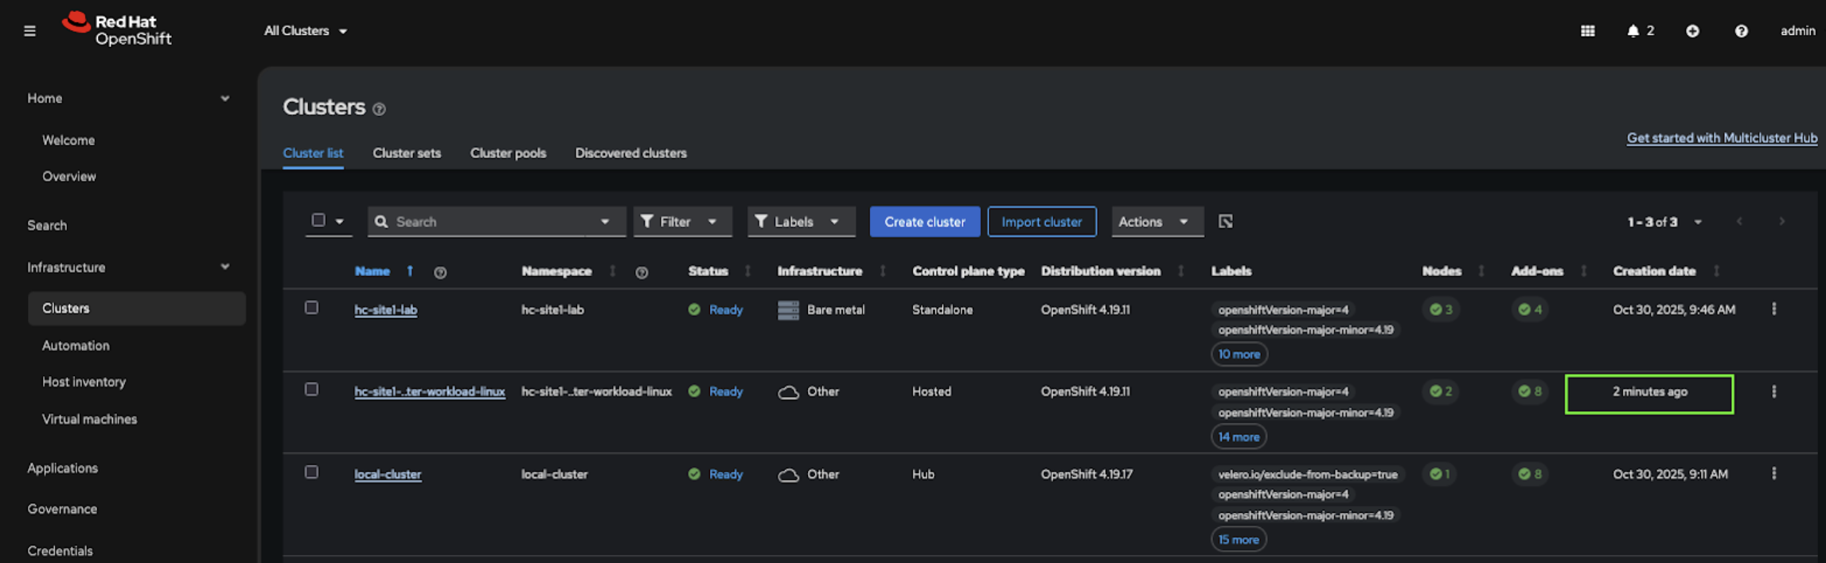Open the hamburger navigation menu

coord(29,31)
